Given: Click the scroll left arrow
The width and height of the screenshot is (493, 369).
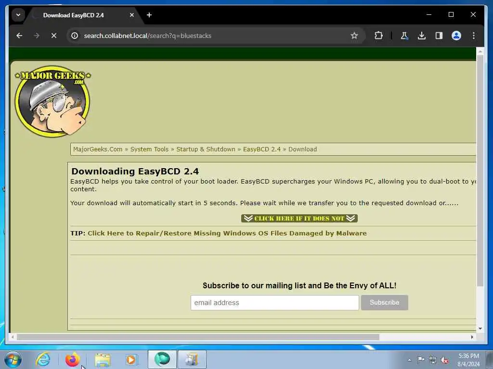Looking at the screenshot, I should click(x=13, y=337).
